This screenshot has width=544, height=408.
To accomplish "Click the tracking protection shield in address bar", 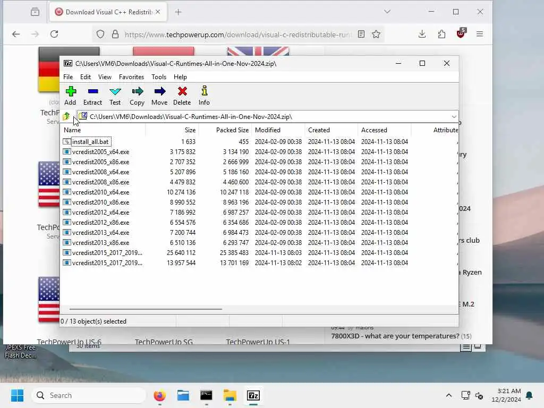I will [x=100, y=34].
